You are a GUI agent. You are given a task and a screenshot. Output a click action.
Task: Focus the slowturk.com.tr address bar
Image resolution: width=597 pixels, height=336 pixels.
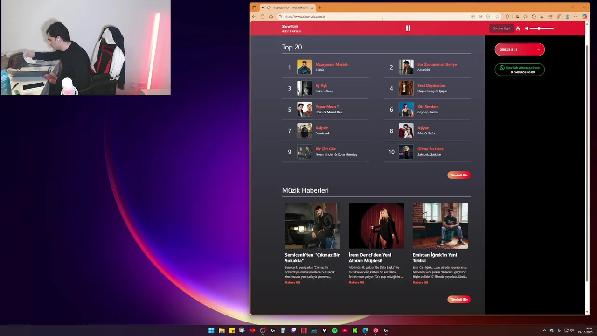[x=373, y=16]
